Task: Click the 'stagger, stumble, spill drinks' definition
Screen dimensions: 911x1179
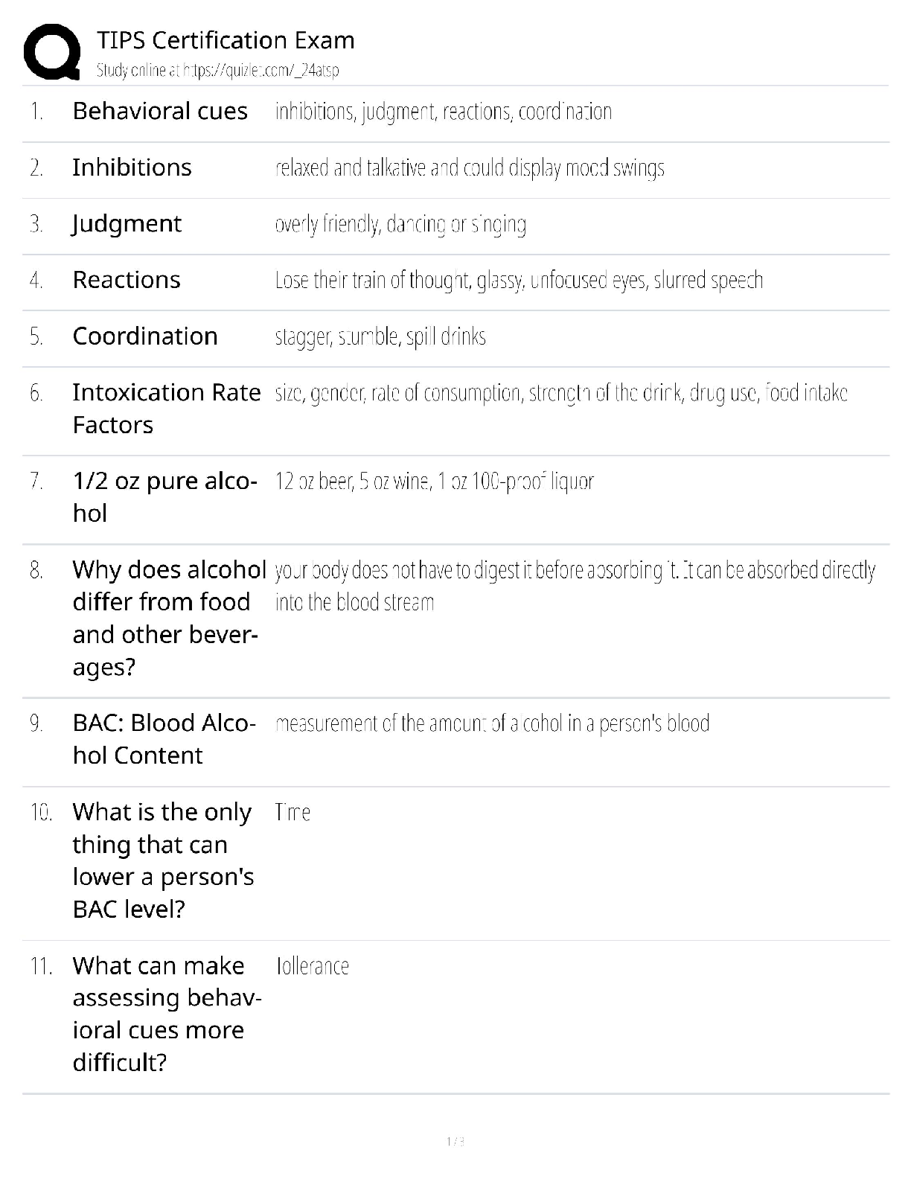Action: (x=380, y=337)
